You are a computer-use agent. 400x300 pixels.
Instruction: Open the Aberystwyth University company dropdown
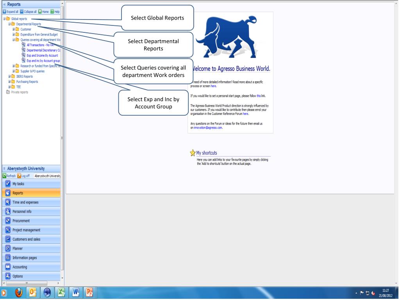click(47, 176)
